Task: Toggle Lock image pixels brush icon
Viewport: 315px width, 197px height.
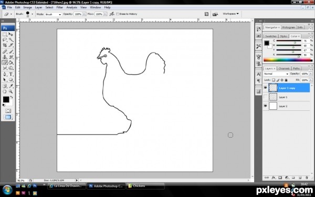Action: click(x=278, y=80)
